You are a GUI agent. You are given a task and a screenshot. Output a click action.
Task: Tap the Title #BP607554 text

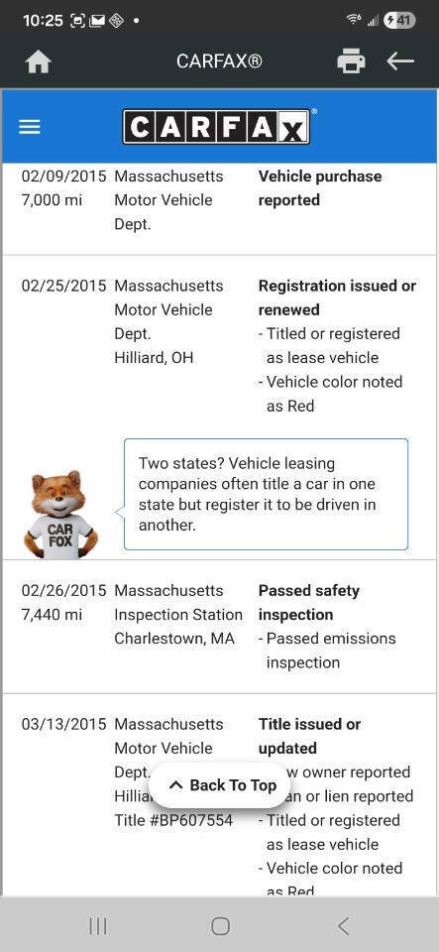(173, 820)
